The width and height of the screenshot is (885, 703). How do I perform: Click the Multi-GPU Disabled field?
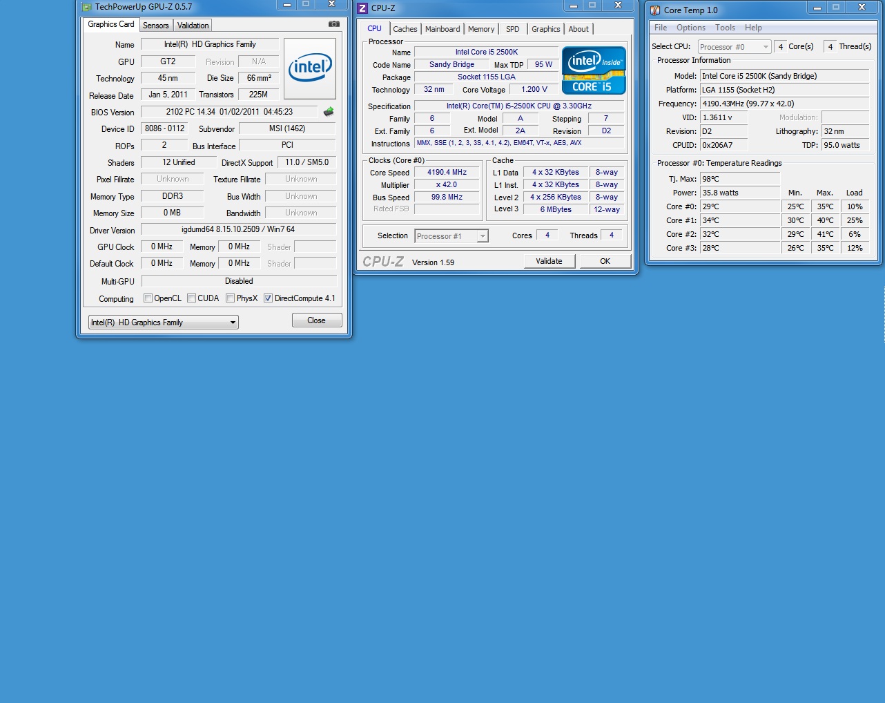[x=239, y=281]
